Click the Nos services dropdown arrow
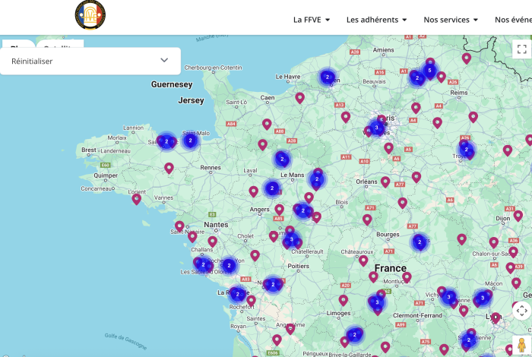The image size is (532, 357). [475, 20]
